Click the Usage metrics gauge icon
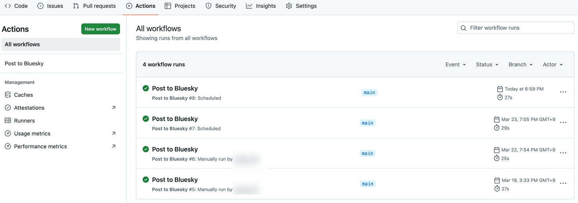The width and height of the screenshot is (578, 203). (8, 134)
